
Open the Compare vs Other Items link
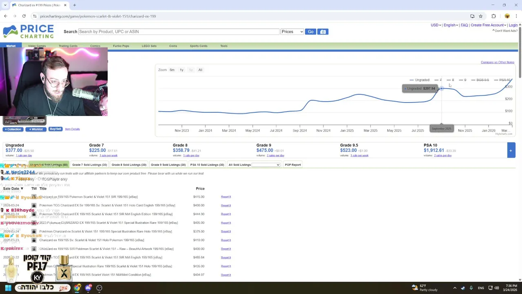click(498, 62)
